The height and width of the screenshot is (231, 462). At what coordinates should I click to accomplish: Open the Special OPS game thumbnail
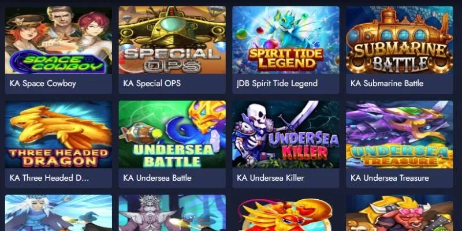tap(172, 40)
